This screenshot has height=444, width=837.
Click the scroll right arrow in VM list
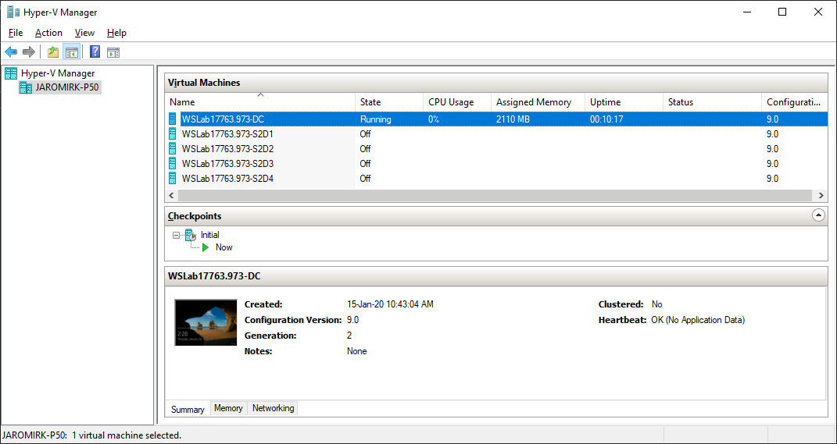pos(821,196)
